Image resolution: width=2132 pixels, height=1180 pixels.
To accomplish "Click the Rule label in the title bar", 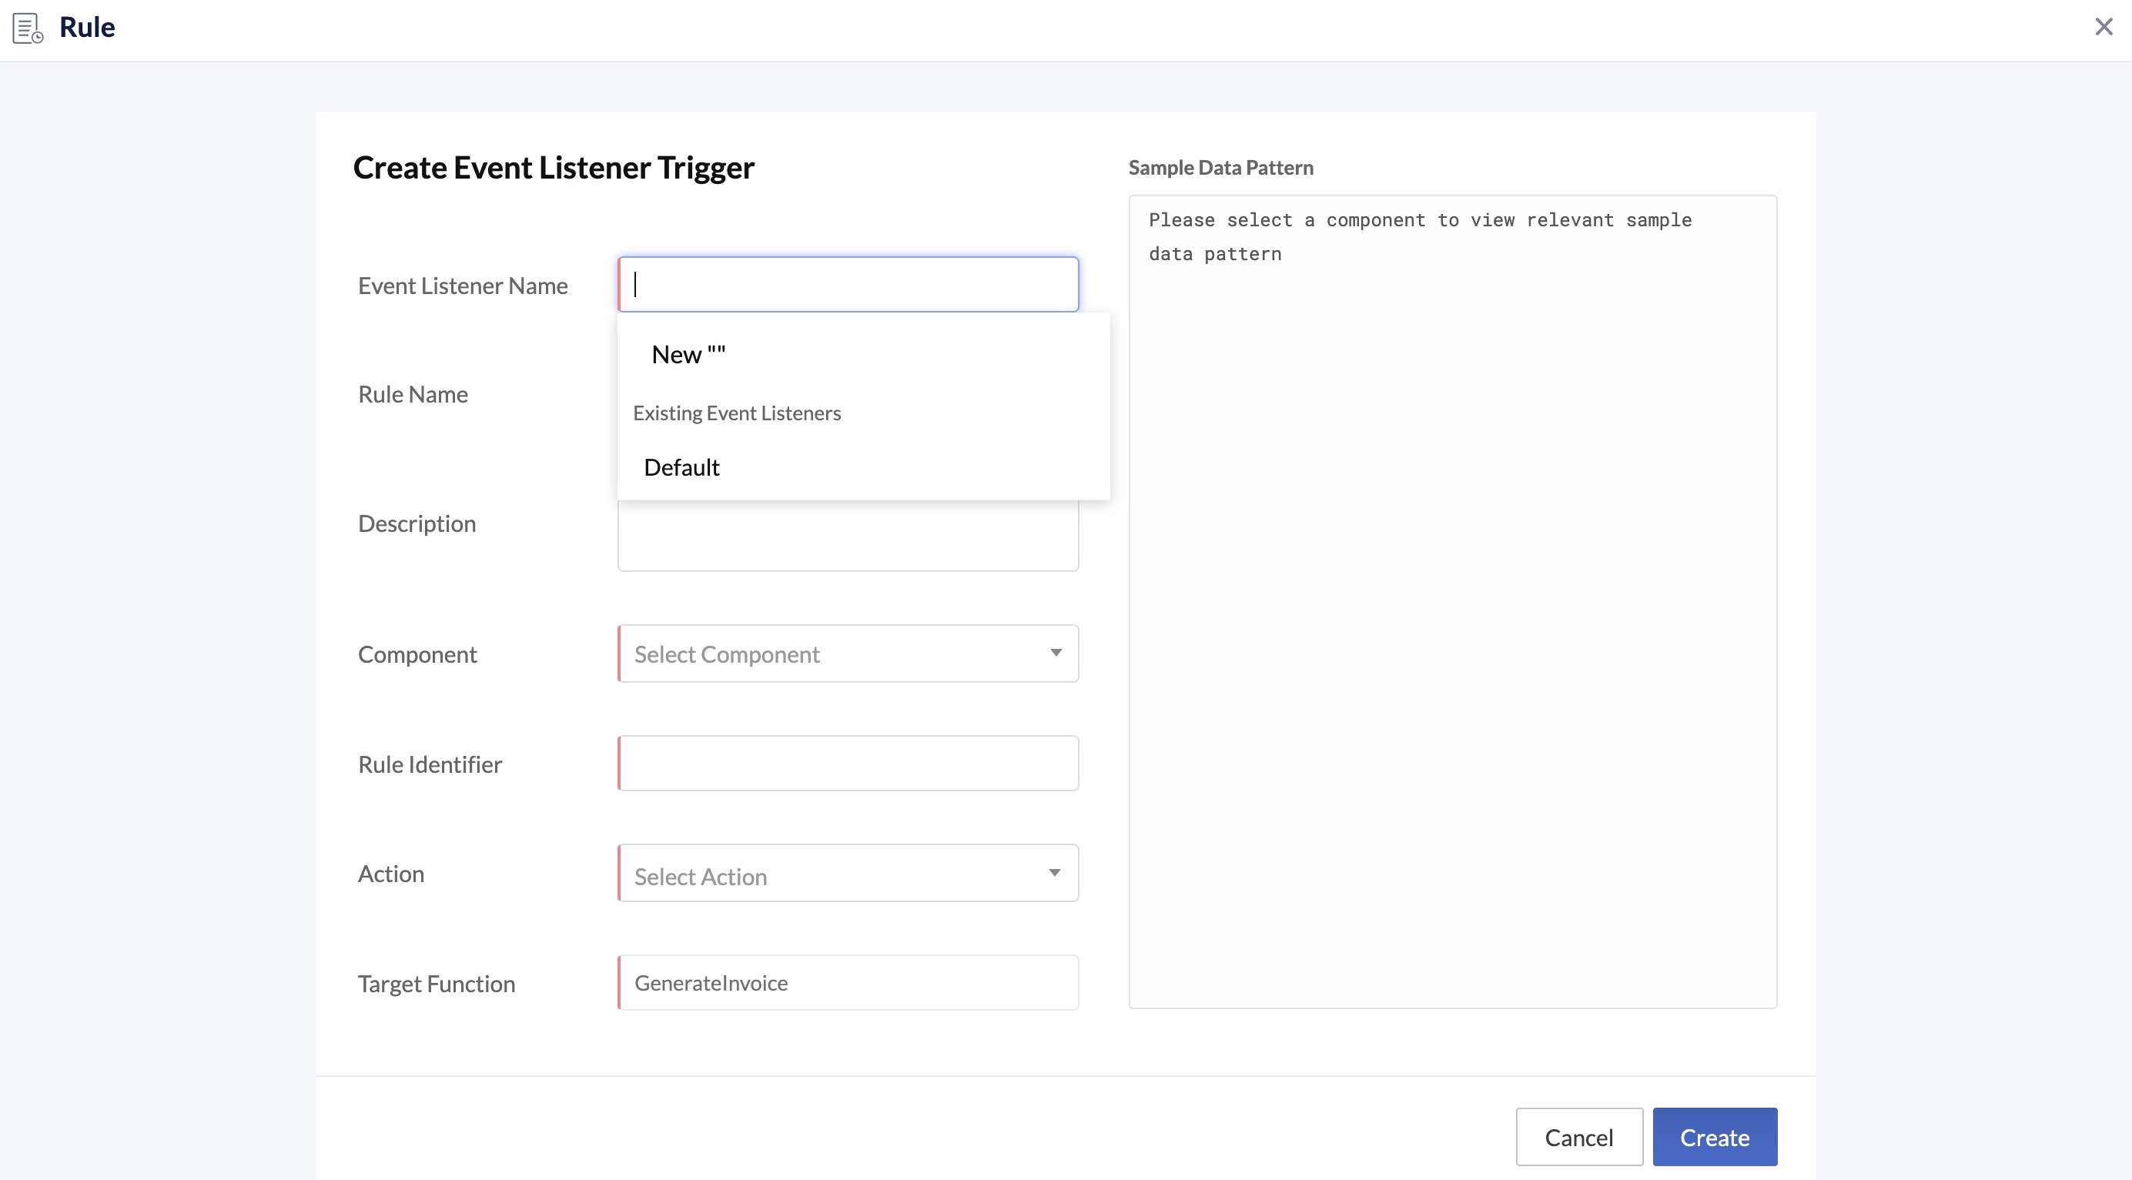I will click(86, 25).
